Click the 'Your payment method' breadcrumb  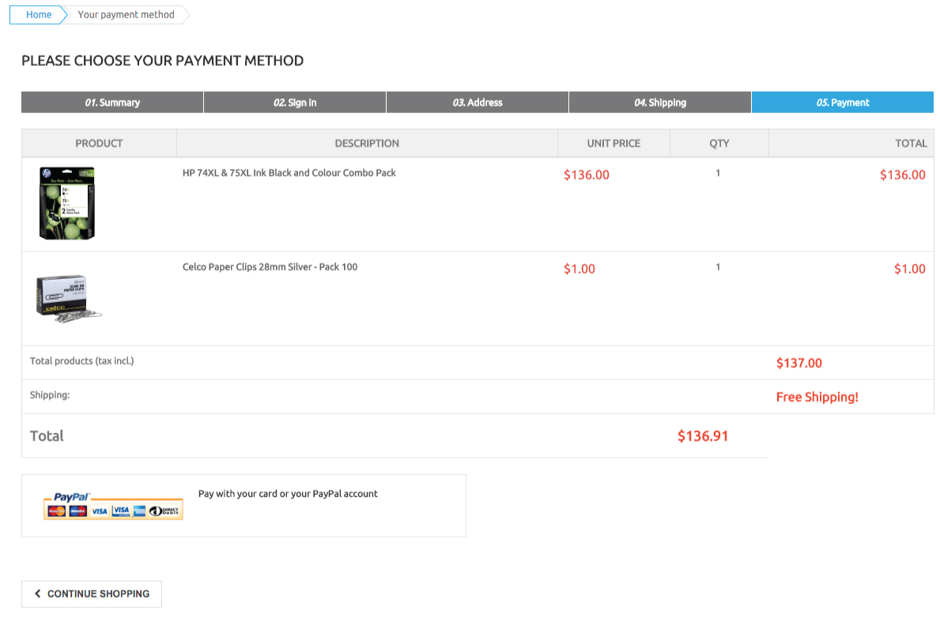click(x=126, y=15)
